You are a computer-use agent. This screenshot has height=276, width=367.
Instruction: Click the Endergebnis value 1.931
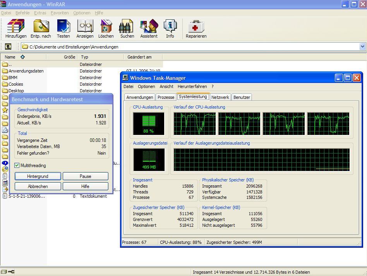(100, 116)
